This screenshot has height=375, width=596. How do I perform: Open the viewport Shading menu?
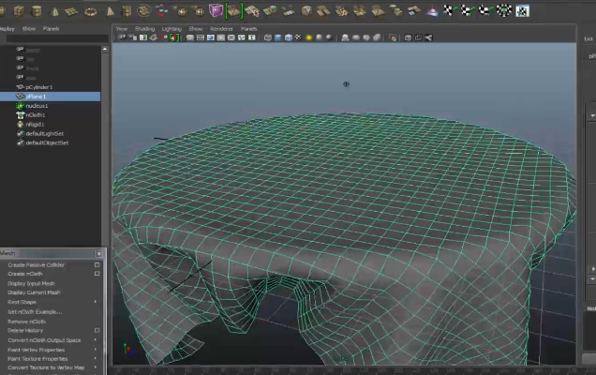pyautogui.click(x=144, y=29)
